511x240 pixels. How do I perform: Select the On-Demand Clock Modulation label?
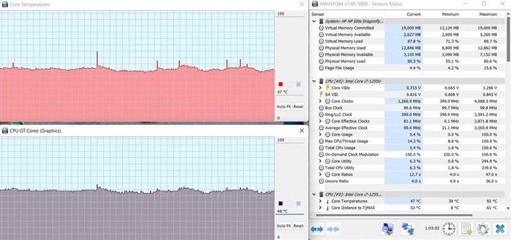pos(352,155)
